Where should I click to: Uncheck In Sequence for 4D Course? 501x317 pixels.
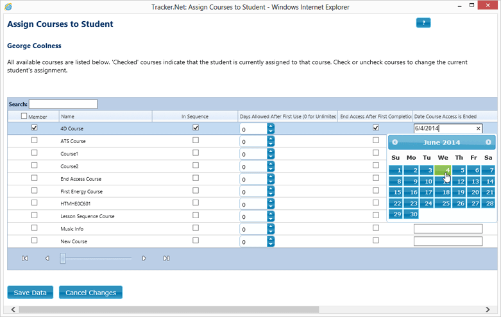[x=196, y=128]
